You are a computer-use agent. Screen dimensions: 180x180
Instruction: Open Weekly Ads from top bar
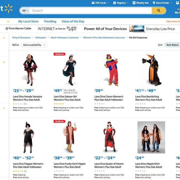pos(141,3)
